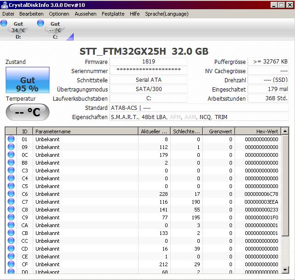The image size is (295, 280).
Task: Click the NCQ feature label
Action: coord(205,117)
